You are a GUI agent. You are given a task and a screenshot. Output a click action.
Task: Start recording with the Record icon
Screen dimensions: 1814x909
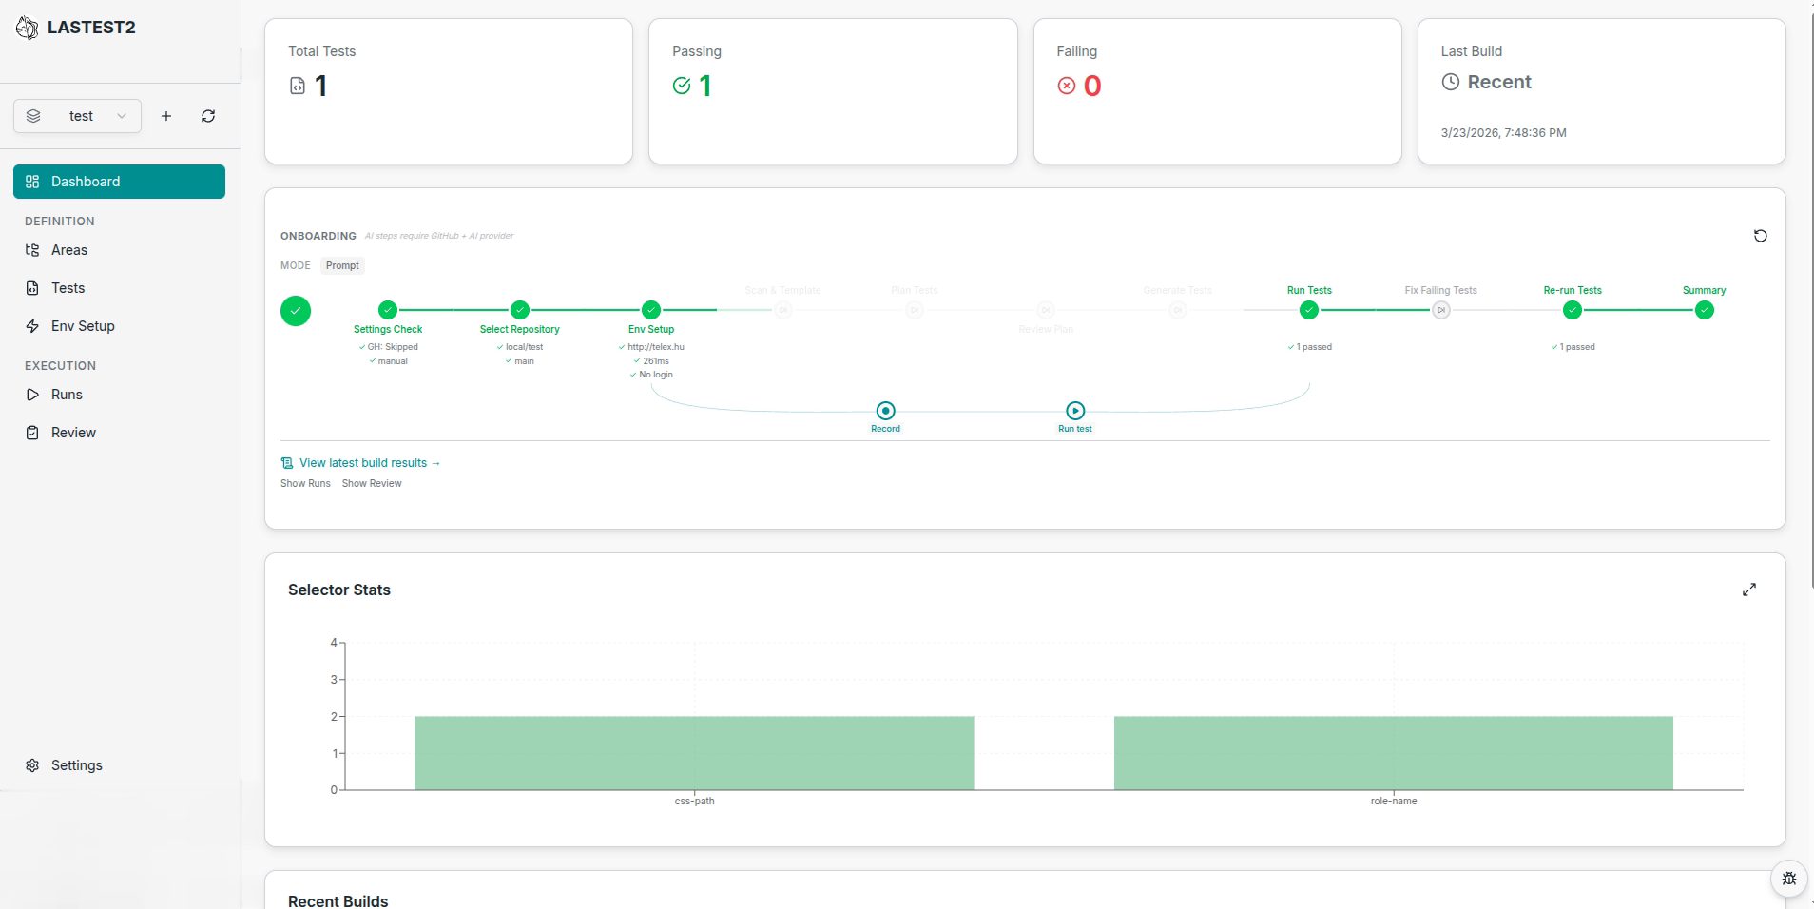885,411
